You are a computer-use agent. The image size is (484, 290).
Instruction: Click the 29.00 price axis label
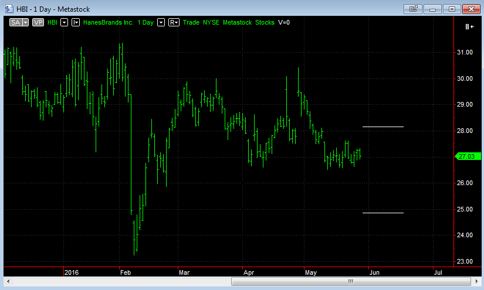465,104
